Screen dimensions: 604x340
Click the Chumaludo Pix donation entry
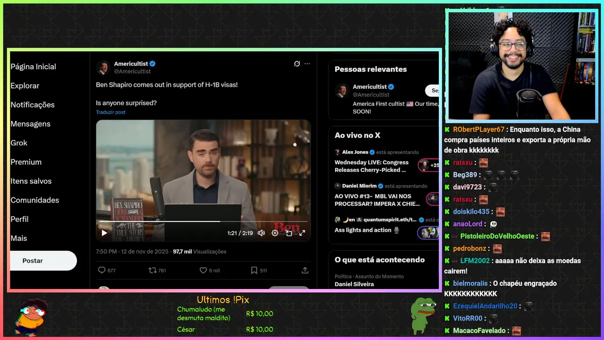(225, 314)
